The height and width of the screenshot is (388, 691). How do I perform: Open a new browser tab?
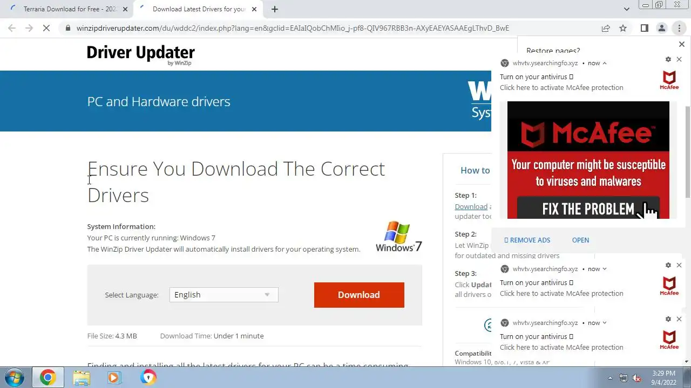click(275, 9)
